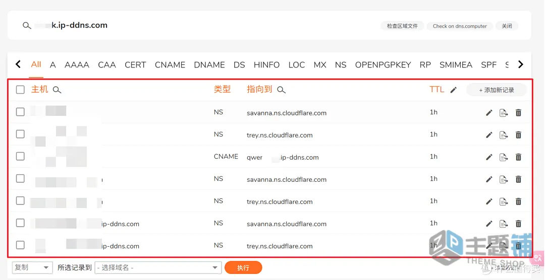This screenshot has height=280, width=545.
Task: Check savanna row with ip-ddns.com host
Action: tap(20, 223)
